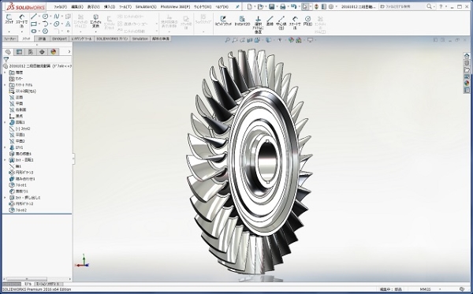This screenshot has height=294, width=473.
Task: Select the circle sketch tool in ribbon
Action: [45, 17]
